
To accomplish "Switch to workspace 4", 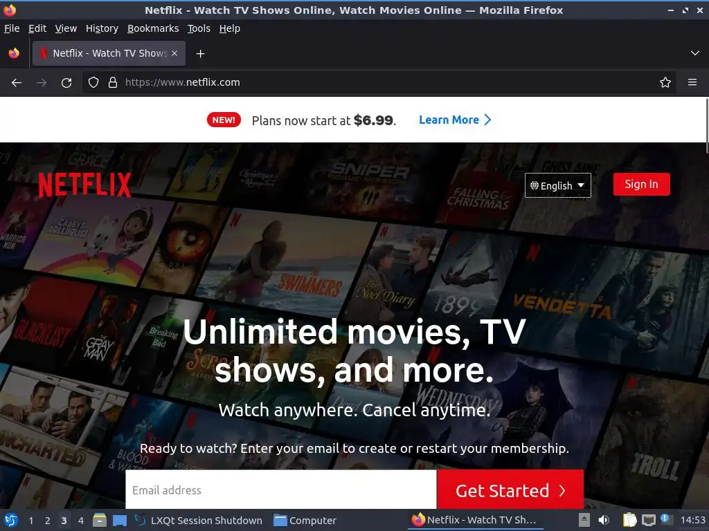I will click(x=80, y=521).
